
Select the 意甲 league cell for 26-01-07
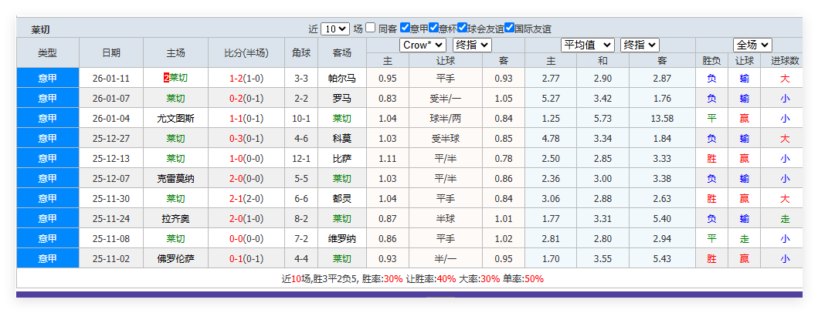[48, 98]
